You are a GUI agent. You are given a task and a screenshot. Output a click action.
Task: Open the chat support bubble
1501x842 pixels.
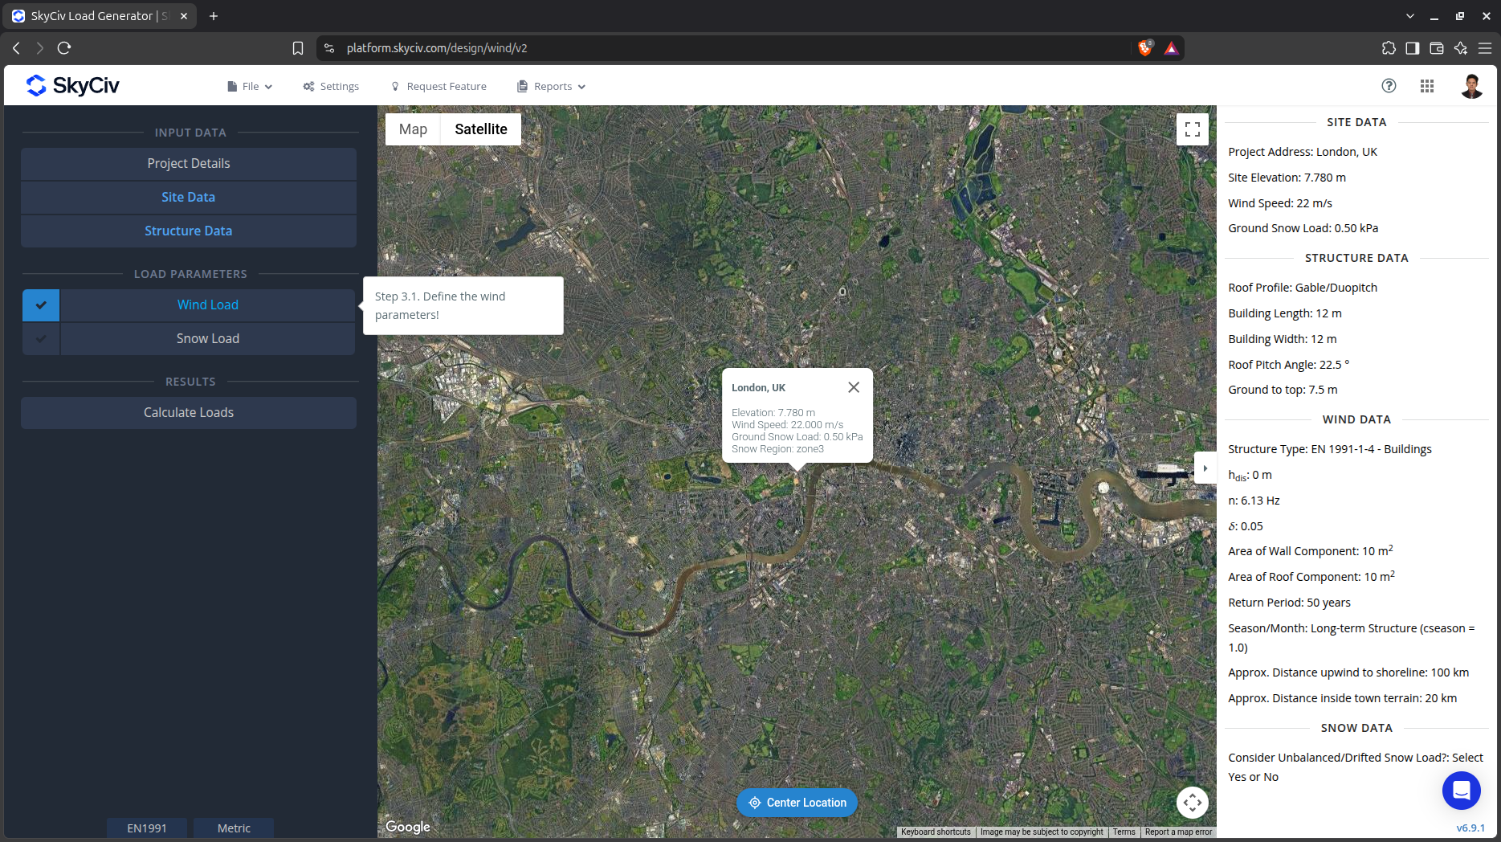[1462, 791]
